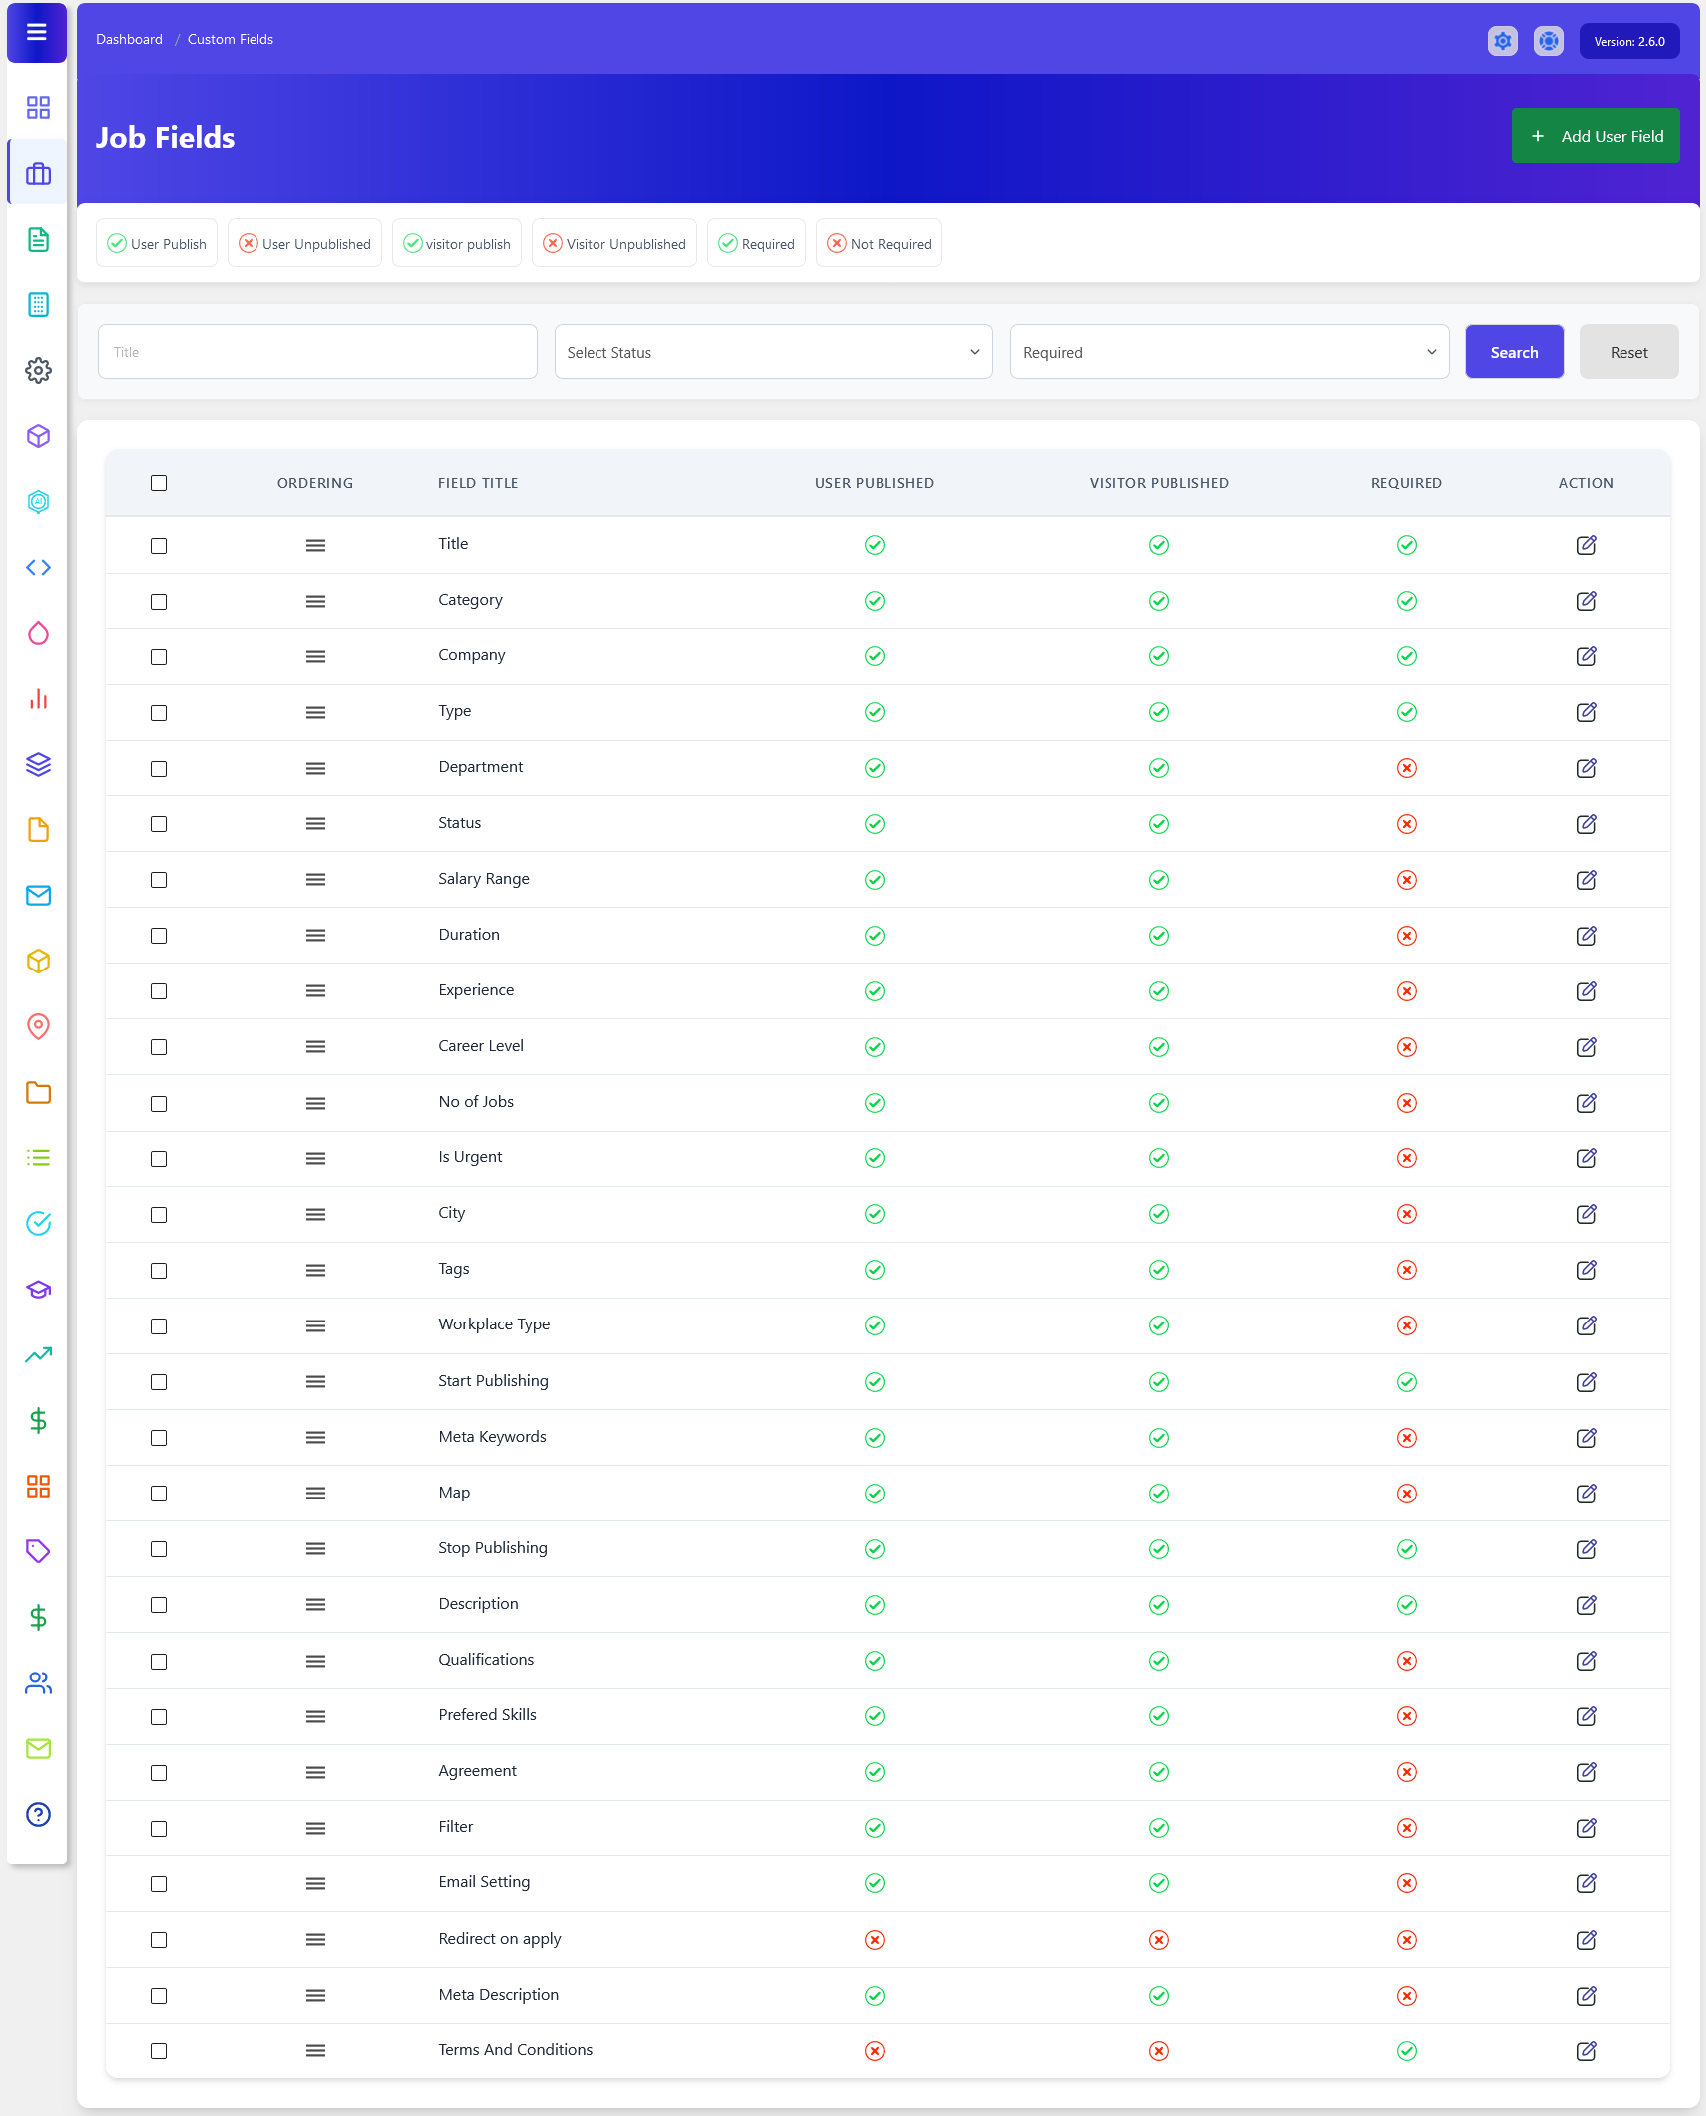Viewport: 1706px width, 2116px height.
Task: Check the select-all checkbox in table header
Action: [x=159, y=483]
